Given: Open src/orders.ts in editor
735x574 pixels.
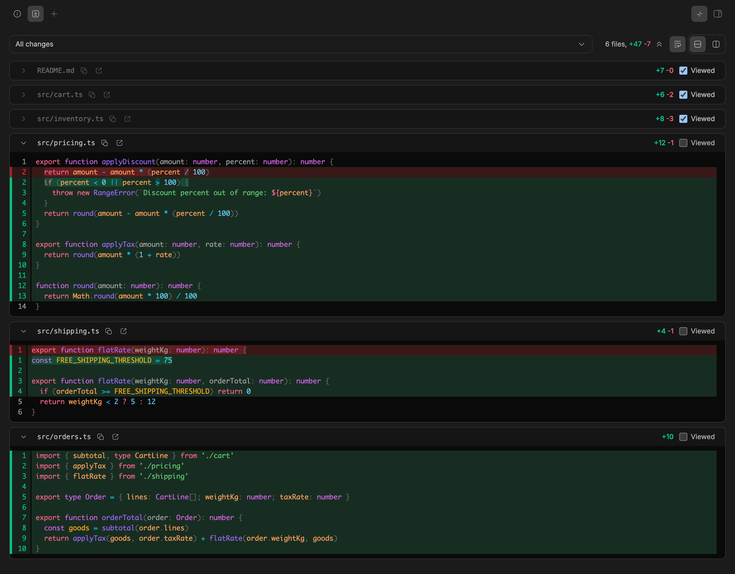Looking at the screenshot, I should [115, 437].
